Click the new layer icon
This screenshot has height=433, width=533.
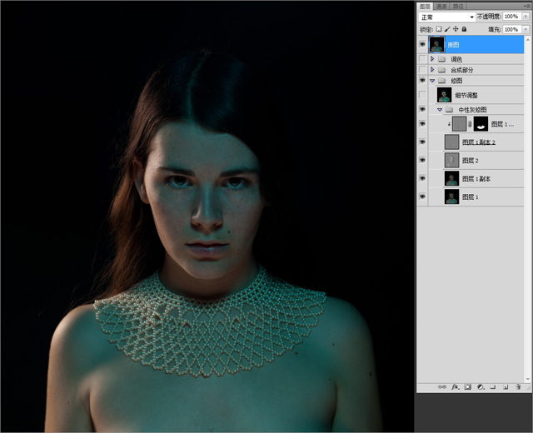click(505, 387)
